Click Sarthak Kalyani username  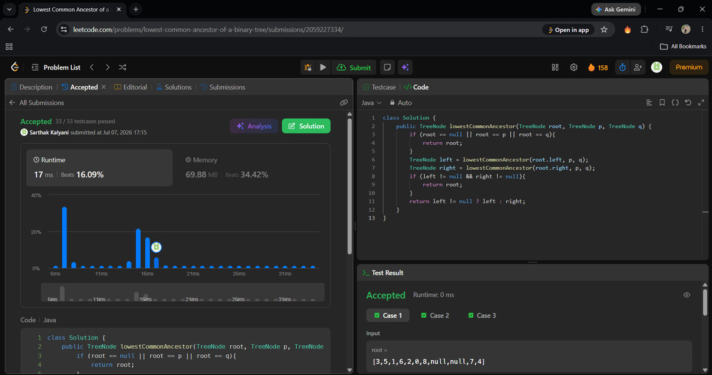pos(49,132)
